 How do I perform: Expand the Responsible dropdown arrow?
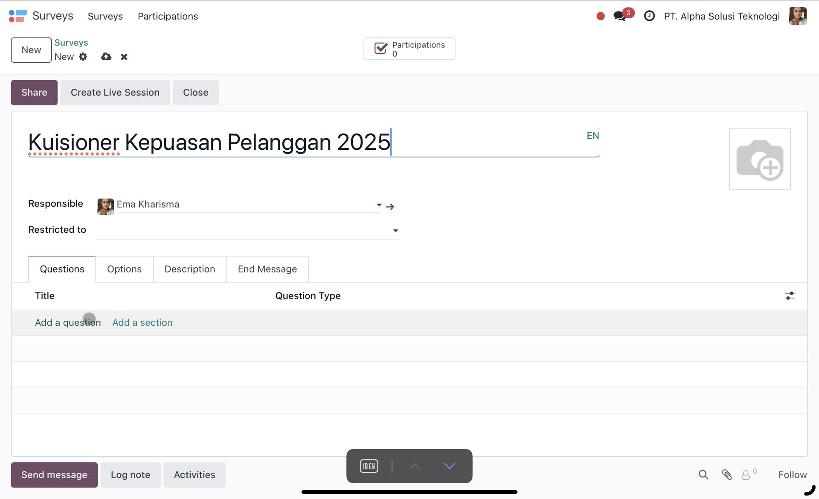click(379, 205)
